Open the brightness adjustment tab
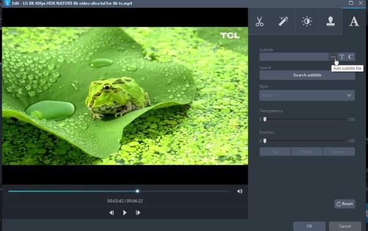This screenshot has width=368, height=231. [x=307, y=21]
